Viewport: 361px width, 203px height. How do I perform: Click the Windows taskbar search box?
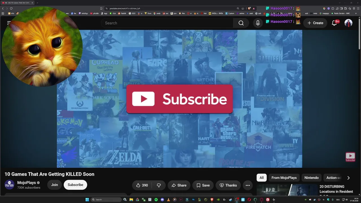click(x=106, y=200)
